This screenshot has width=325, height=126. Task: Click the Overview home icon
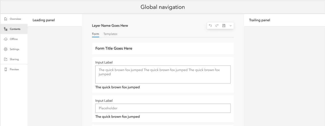(x=6, y=19)
